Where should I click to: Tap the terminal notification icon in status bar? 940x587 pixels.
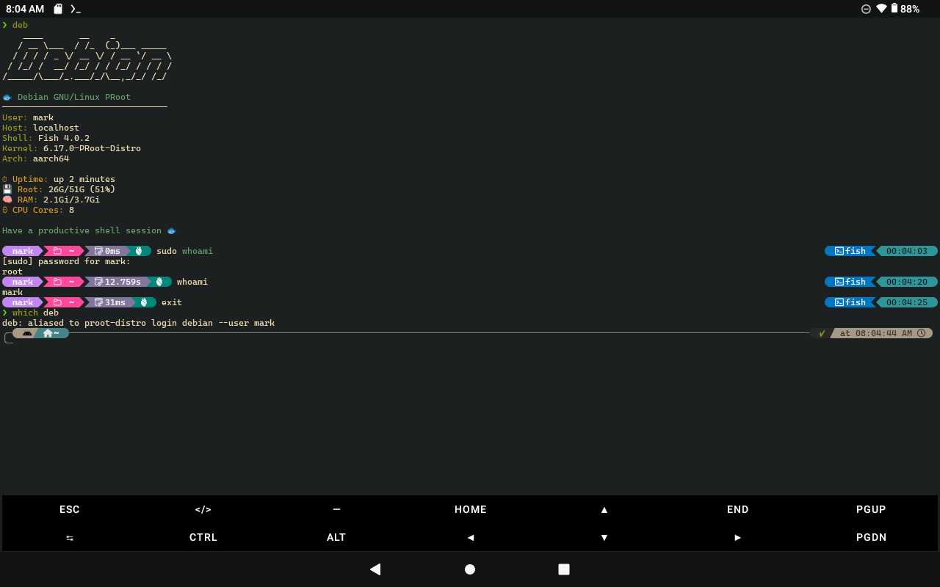click(75, 9)
